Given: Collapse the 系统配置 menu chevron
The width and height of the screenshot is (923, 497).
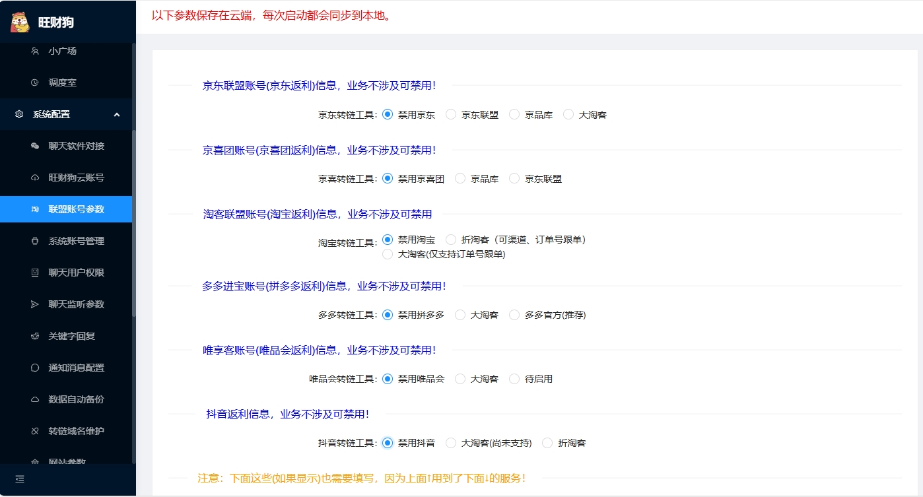Looking at the screenshot, I should (117, 114).
